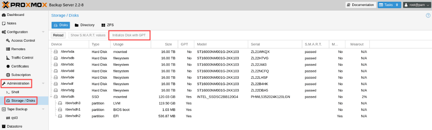This screenshot has width=432, height=130.
Task: Open the Tasks list button
Action: pos(389,5)
